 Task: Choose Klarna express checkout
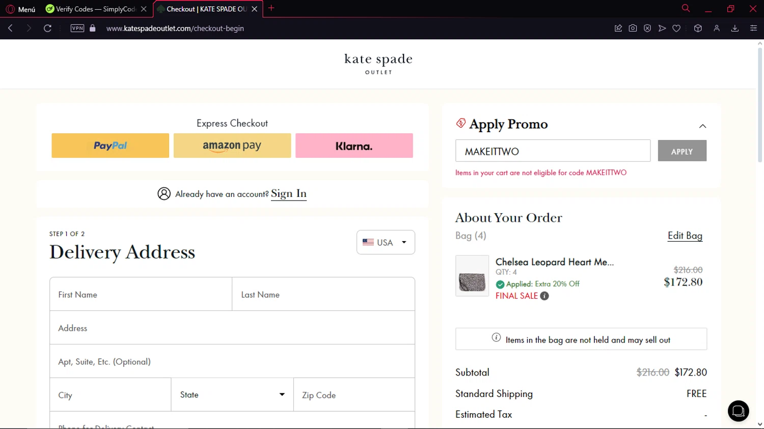[x=354, y=146]
